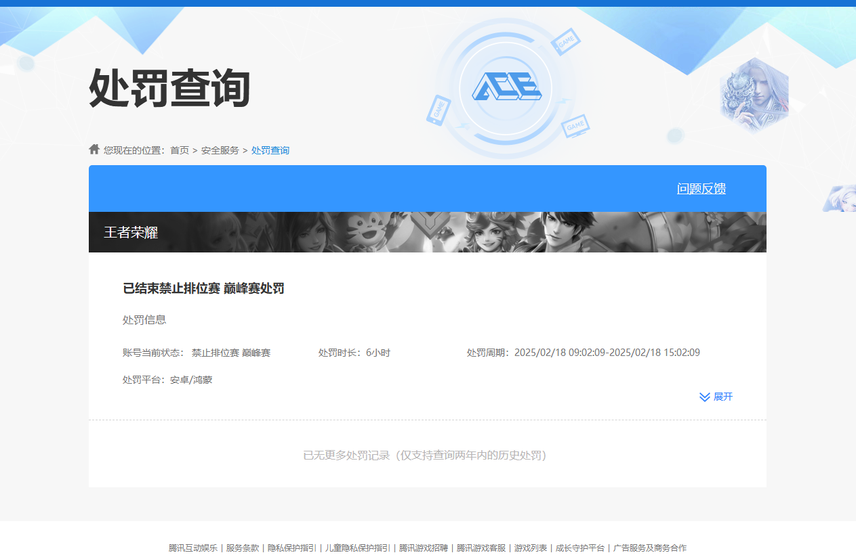
Task: Click 账号当前状态 禁止排位赛 巅峰赛 text
Action: (x=197, y=353)
